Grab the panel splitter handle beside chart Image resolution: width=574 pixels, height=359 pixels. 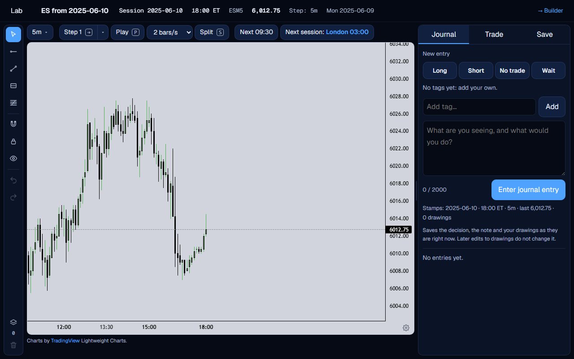click(416, 190)
